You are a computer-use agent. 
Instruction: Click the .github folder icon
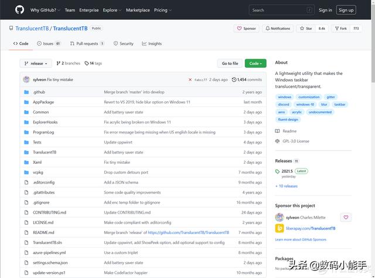pyautogui.click(x=26, y=92)
